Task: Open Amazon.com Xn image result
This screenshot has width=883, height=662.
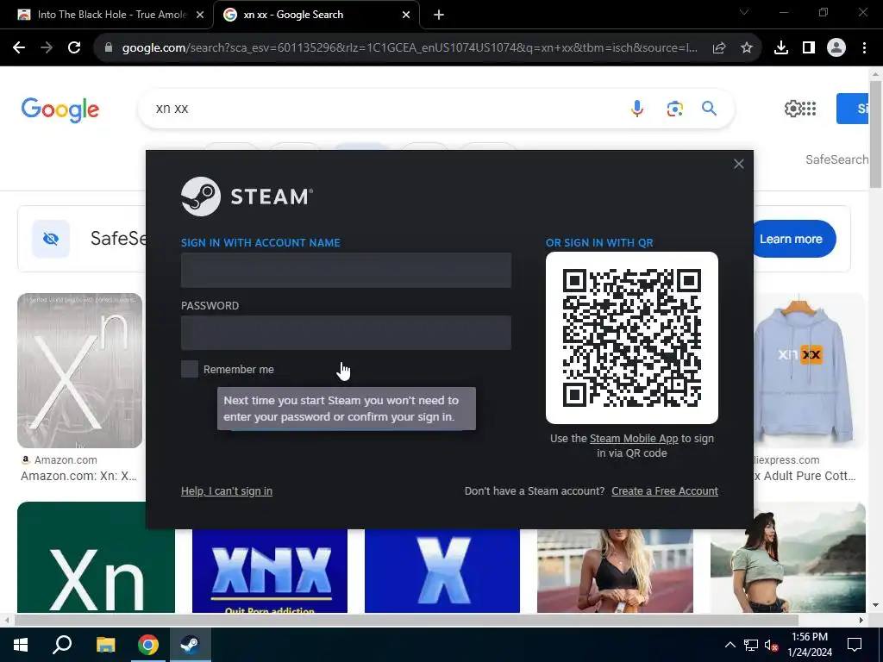Action: pos(79,371)
